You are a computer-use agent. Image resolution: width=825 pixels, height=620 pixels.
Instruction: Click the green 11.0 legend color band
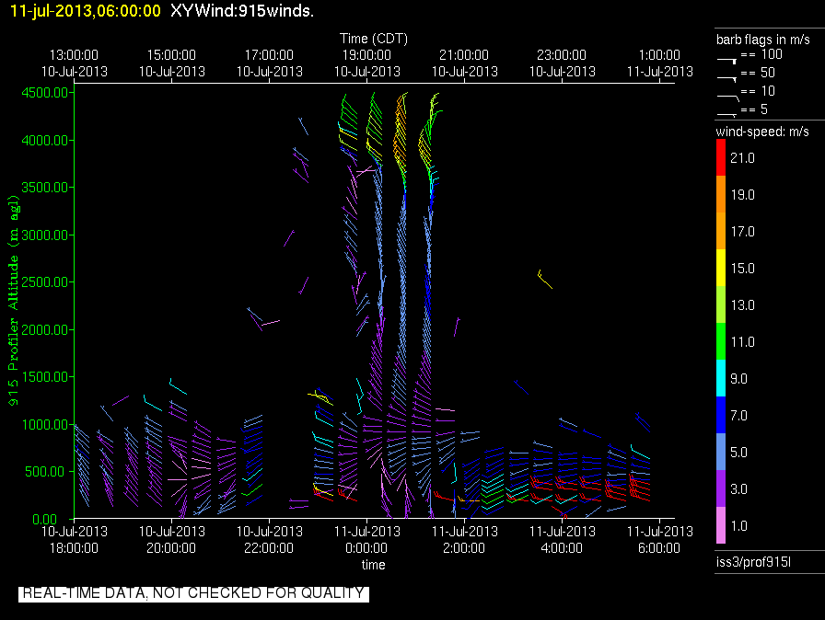point(721,341)
